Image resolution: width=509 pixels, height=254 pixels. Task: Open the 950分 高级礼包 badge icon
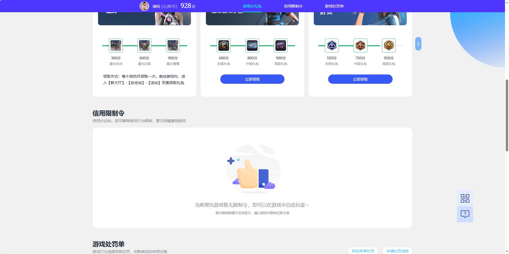pyautogui.click(x=389, y=45)
